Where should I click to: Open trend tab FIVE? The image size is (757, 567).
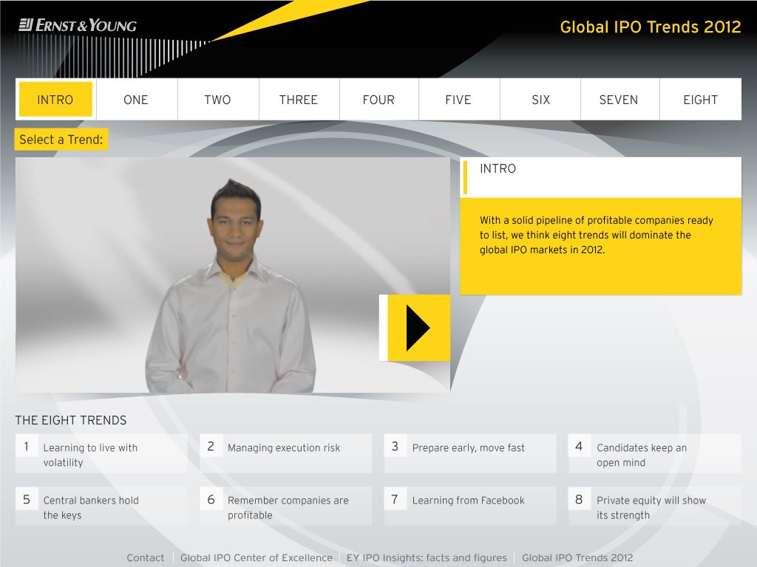click(458, 100)
